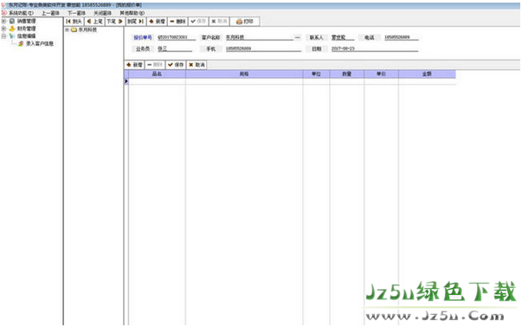Jump to last record with 到尾 button
Image resolution: width=522 pixels, height=327 pixels.
pyautogui.click(x=136, y=22)
